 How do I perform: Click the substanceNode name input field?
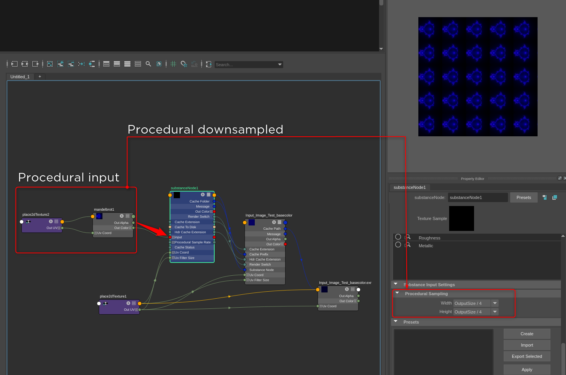click(478, 197)
